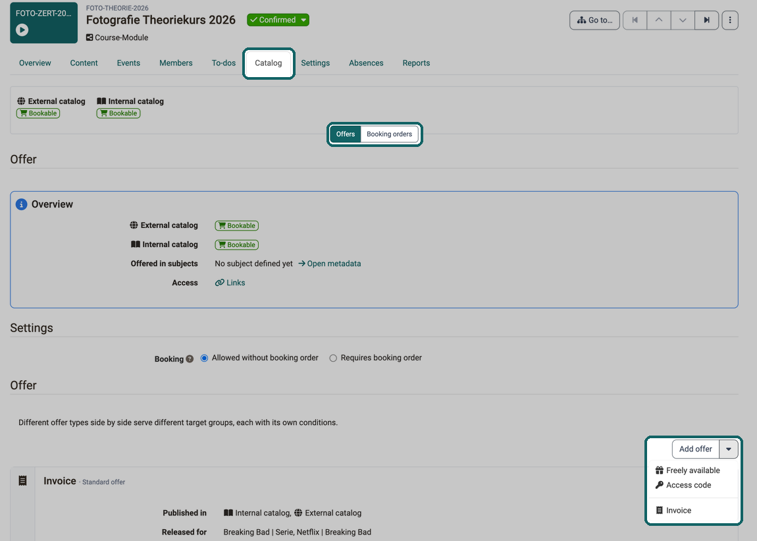Click the blue info icon next to Overview

[x=21, y=204]
